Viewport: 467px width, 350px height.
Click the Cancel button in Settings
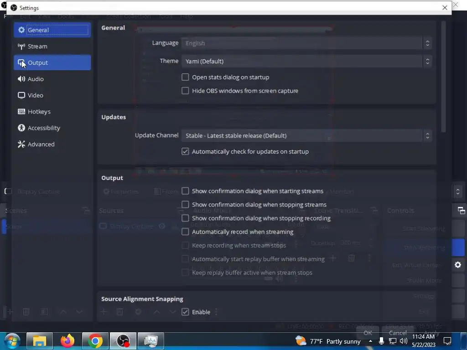click(398, 333)
